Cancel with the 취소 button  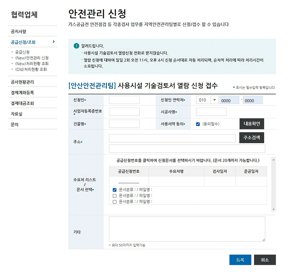pyautogui.click(x=265, y=260)
